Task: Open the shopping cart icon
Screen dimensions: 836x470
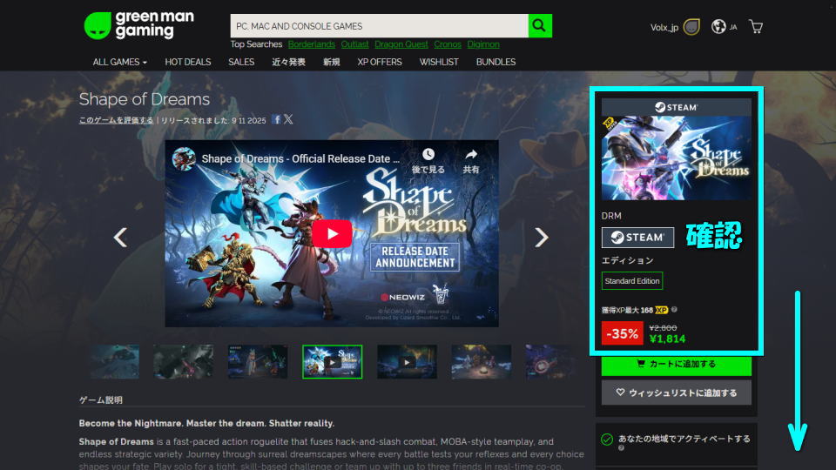Action: coord(756,26)
